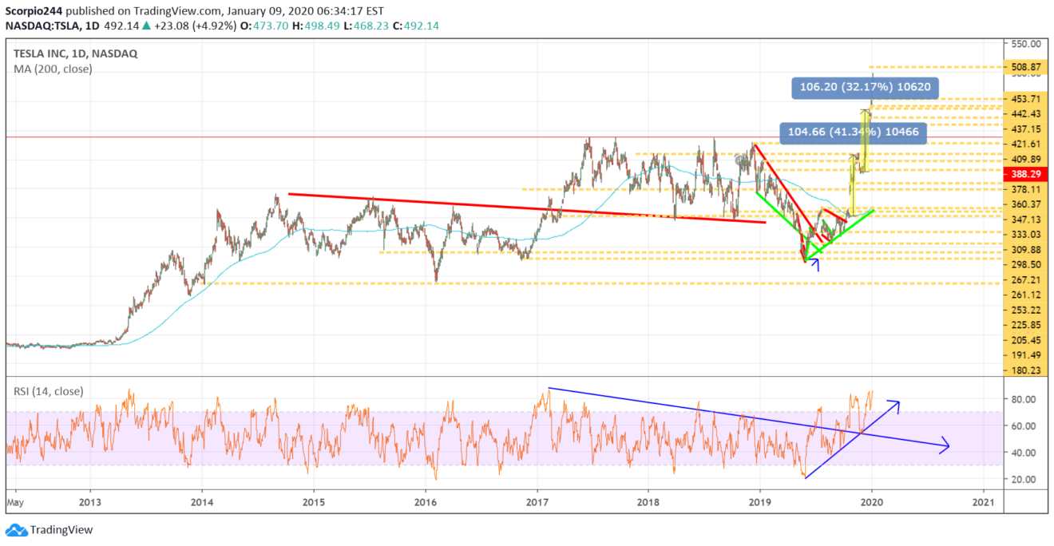Click the 2014 label on time axis
Screen dimensions: 1054x546
[202, 503]
